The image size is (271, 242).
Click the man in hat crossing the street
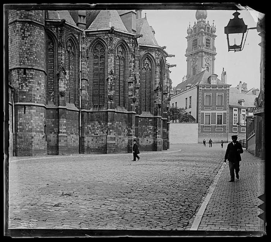(x=135, y=150)
